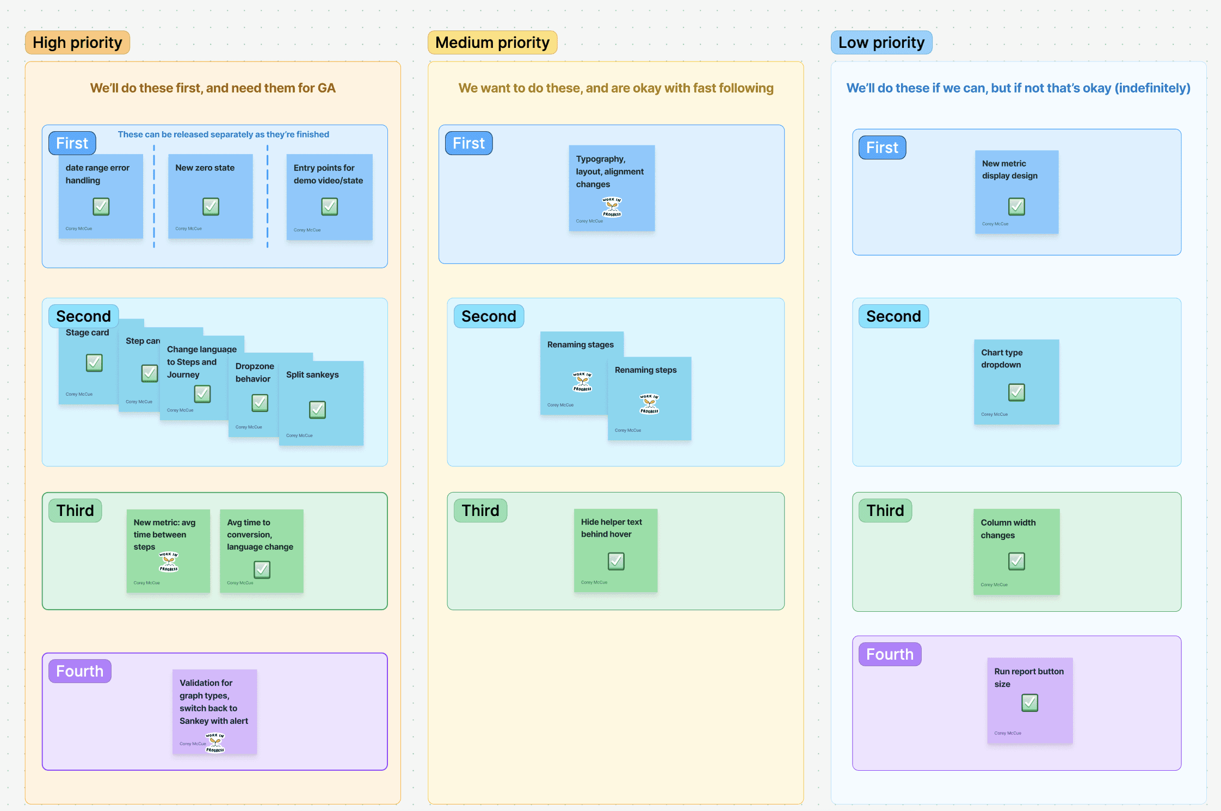Click checkbox on date range error handling note
The width and height of the screenshot is (1221, 811).
[101, 206]
